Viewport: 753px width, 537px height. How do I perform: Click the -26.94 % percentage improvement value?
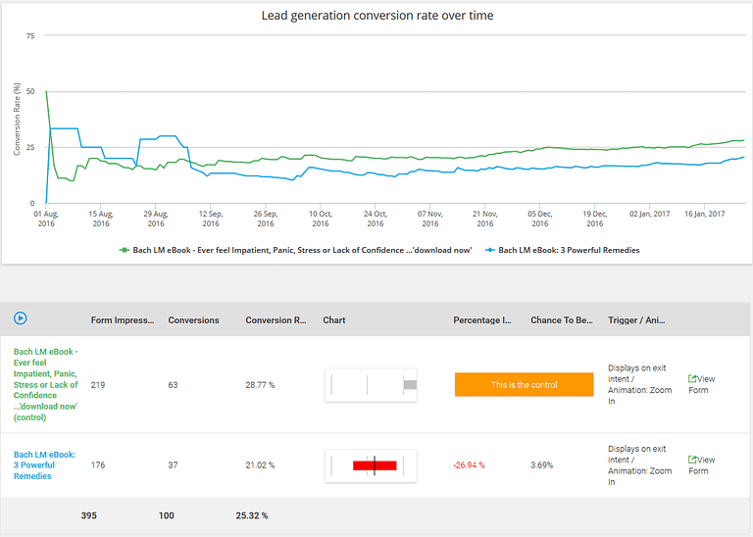[x=469, y=465]
